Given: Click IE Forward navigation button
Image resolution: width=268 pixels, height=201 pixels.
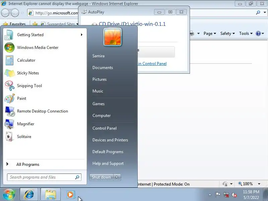Looking at the screenshot, I should [15, 13].
